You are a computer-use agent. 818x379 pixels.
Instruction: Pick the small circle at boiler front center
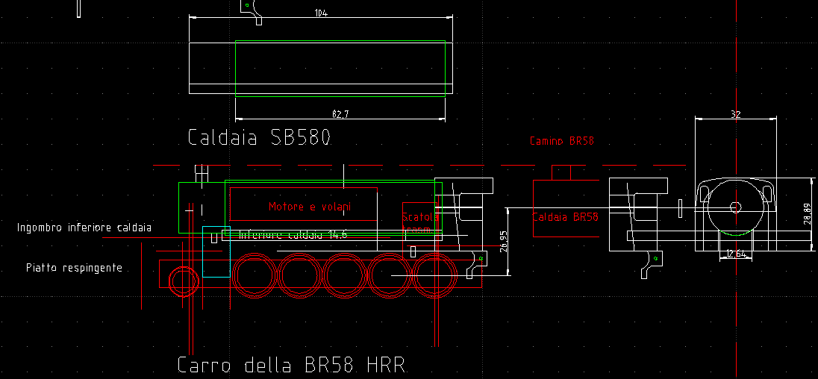(x=735, y=207)
